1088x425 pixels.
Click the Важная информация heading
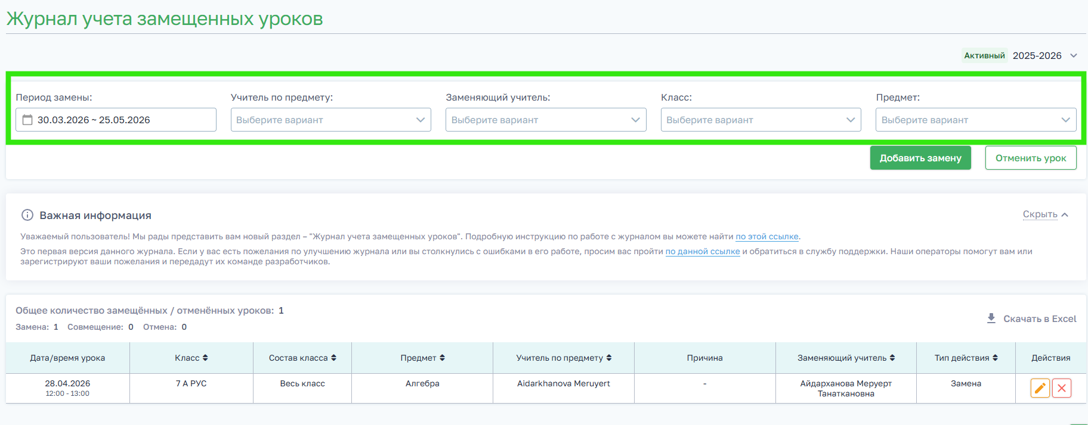[95, 215]
